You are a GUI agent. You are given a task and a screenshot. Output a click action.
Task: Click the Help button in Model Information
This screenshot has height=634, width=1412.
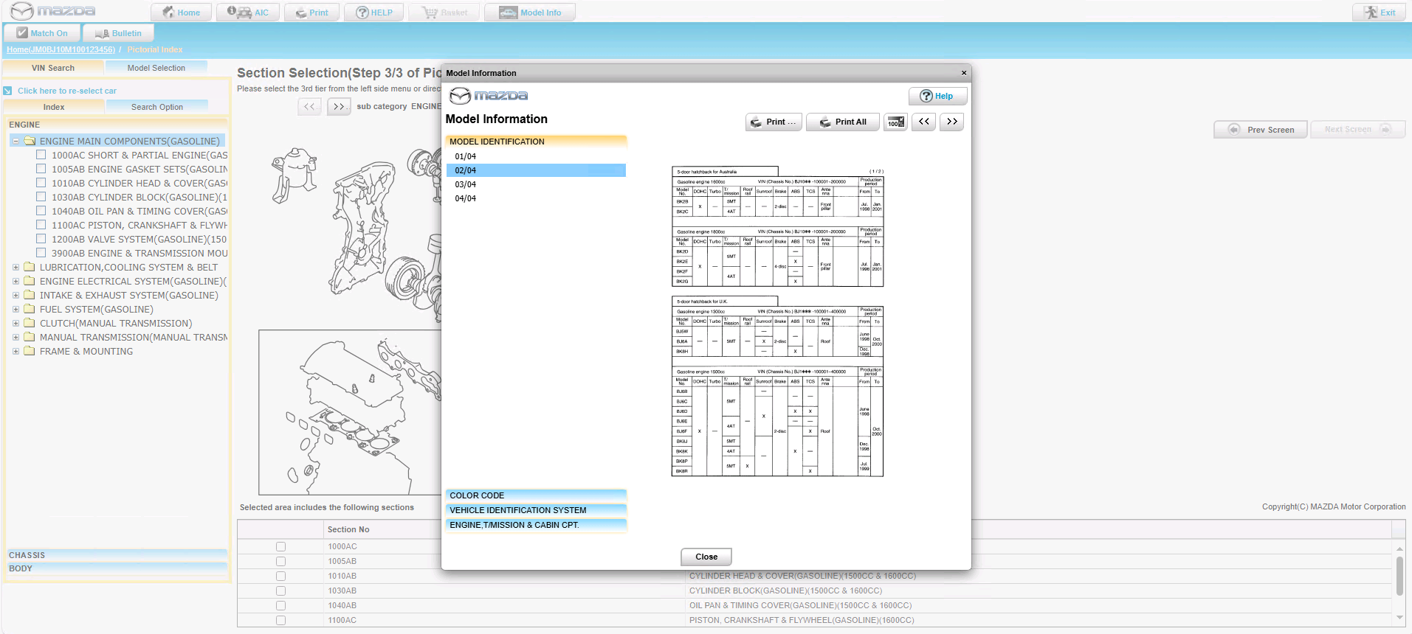(x=937, y=96)
